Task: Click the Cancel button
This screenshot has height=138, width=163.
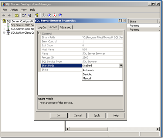Action: [78, 116]
